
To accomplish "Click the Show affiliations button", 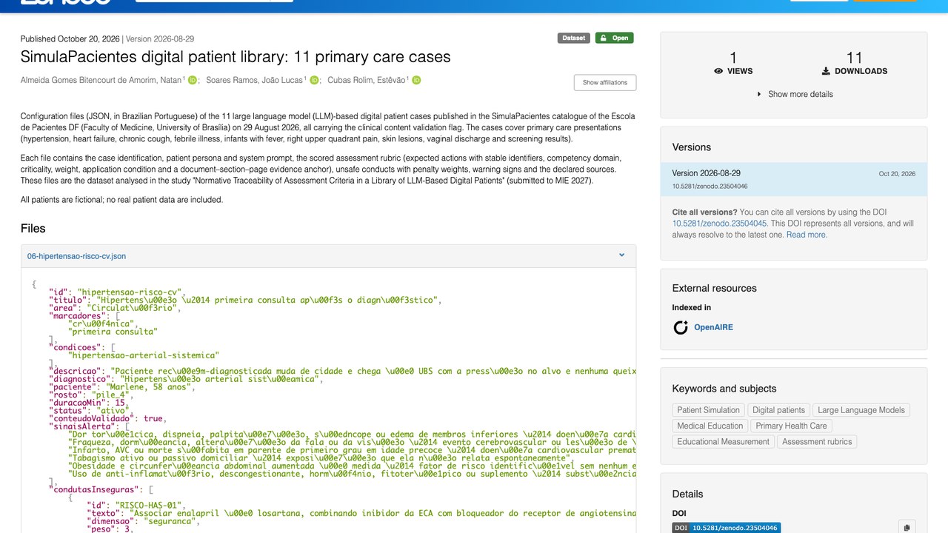I will [x=604, y=82].
